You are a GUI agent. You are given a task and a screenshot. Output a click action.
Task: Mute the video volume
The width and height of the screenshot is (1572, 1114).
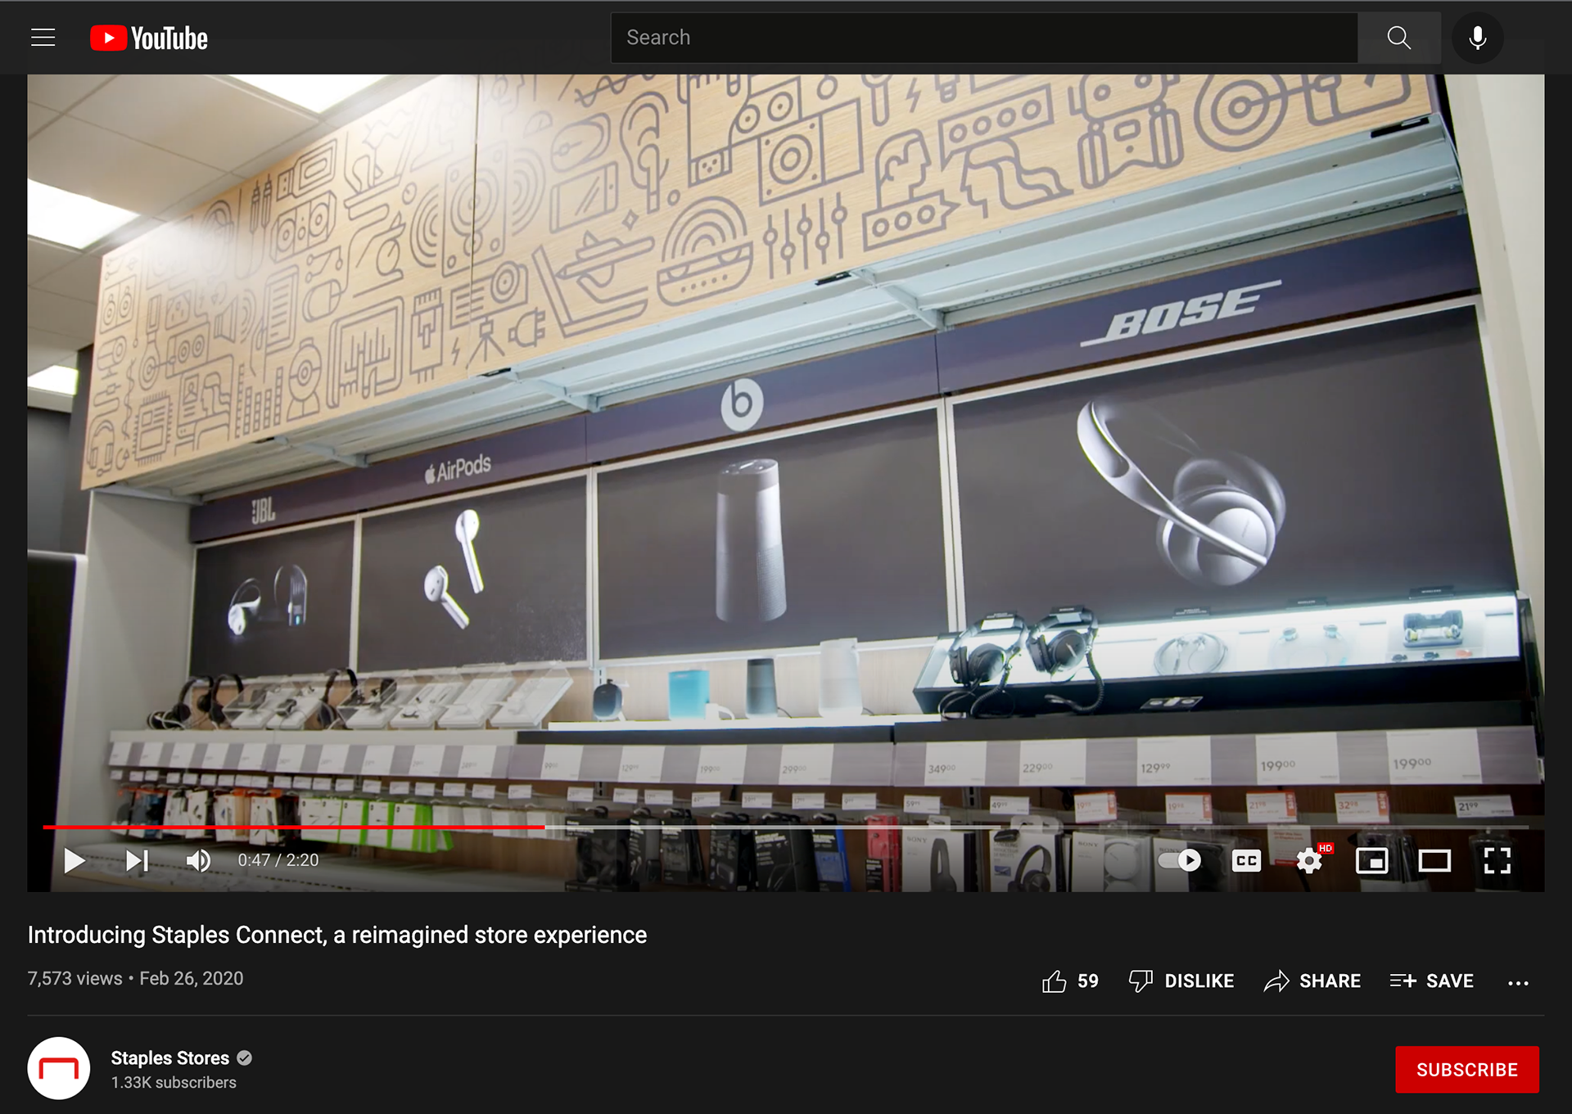198,860
